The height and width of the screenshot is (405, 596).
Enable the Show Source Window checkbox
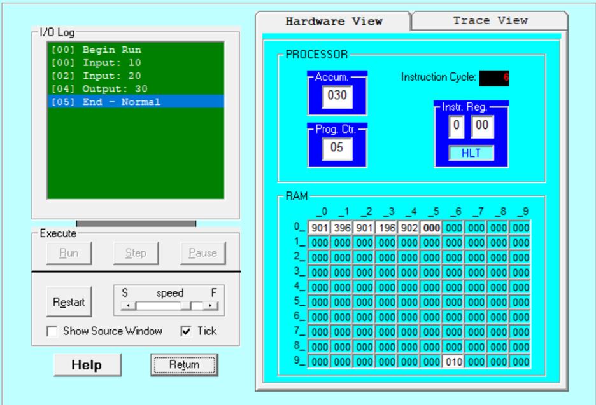coord(52,331)
